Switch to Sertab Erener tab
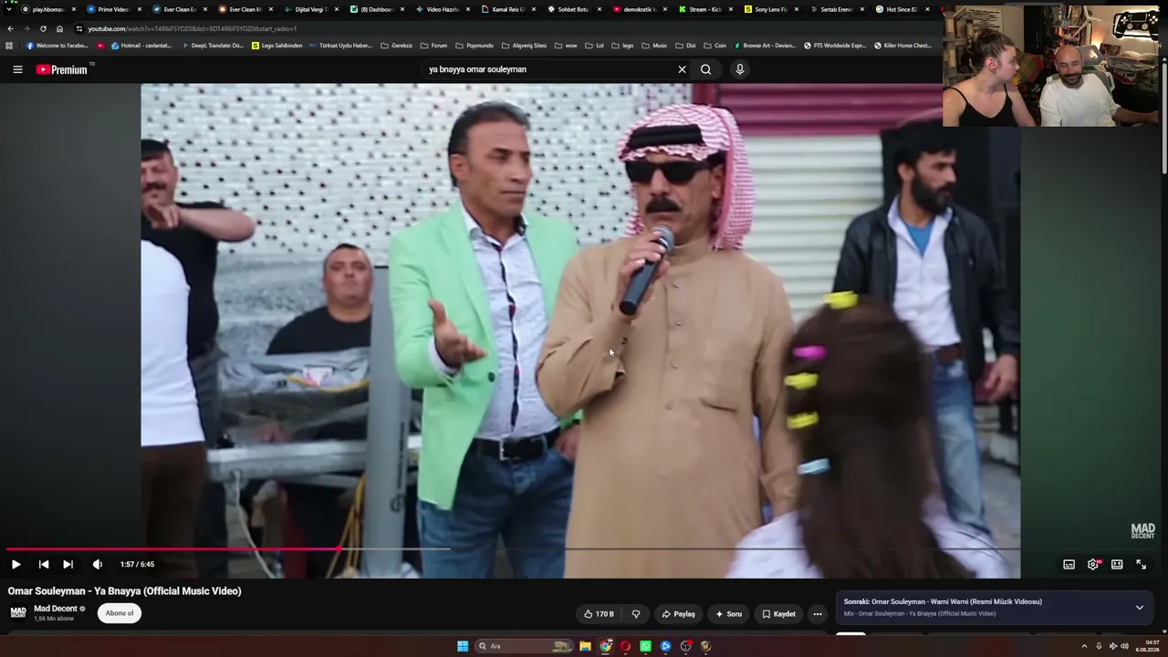The height and width of the screenshot is (657, 1168). point(836,9)
